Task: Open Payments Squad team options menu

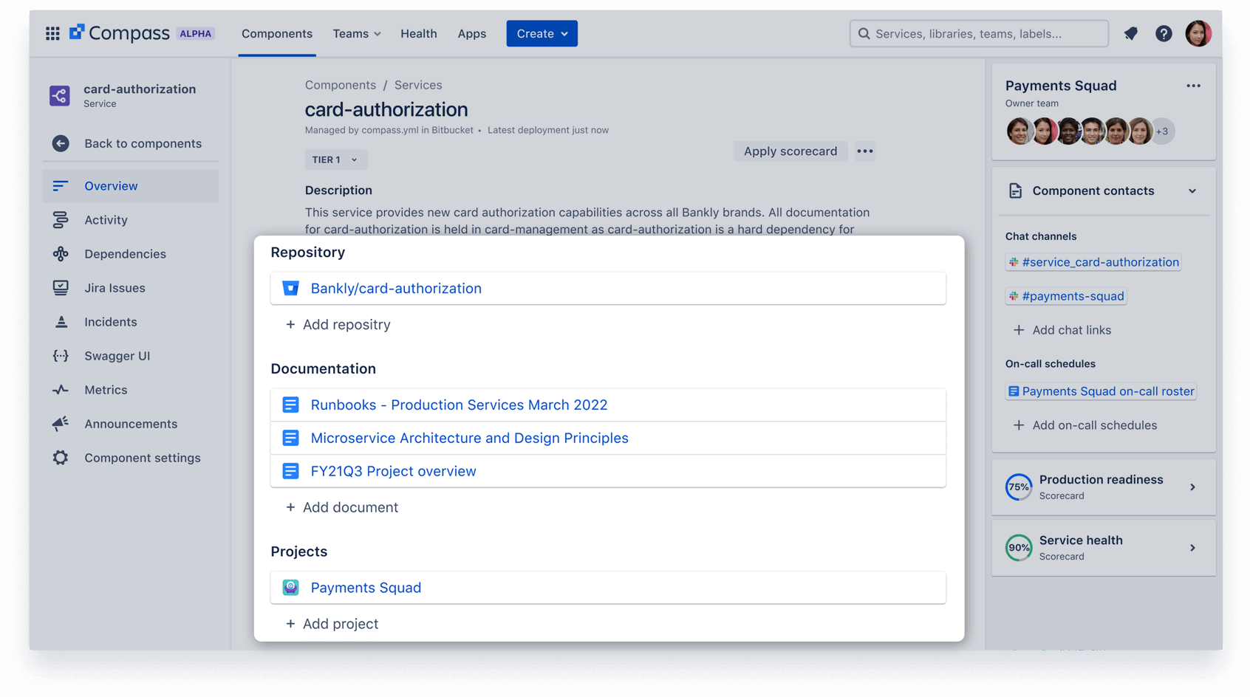Action: click(1193, 86)
